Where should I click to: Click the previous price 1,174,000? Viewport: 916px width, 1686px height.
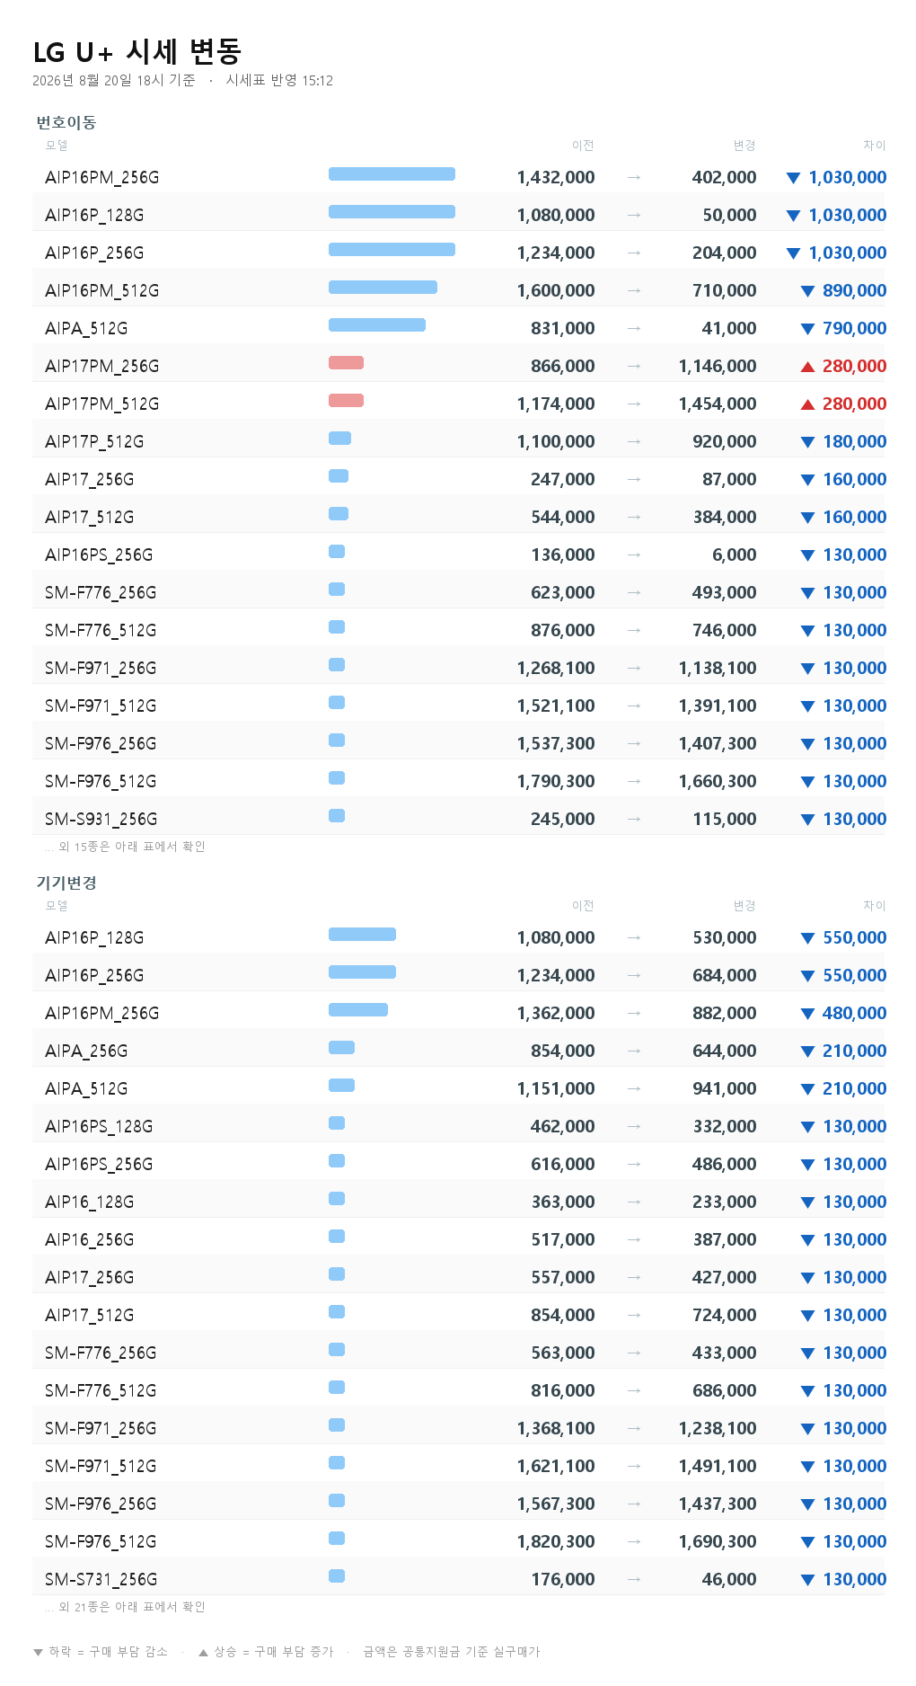click(x=556, y=404)
